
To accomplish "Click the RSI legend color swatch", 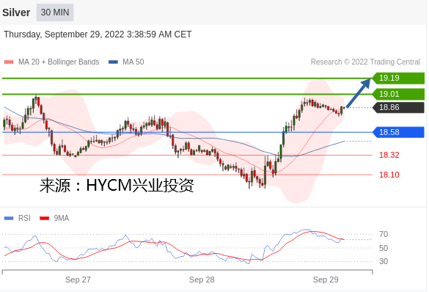I will (9, 219).
